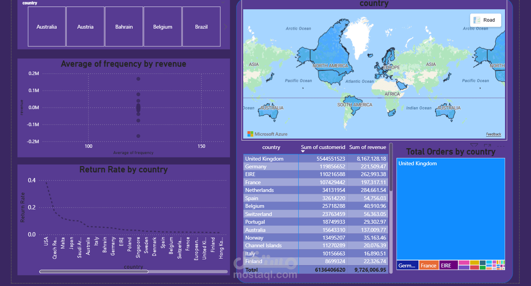Click top scatter point near 0.2M revenue

(138, 79)
